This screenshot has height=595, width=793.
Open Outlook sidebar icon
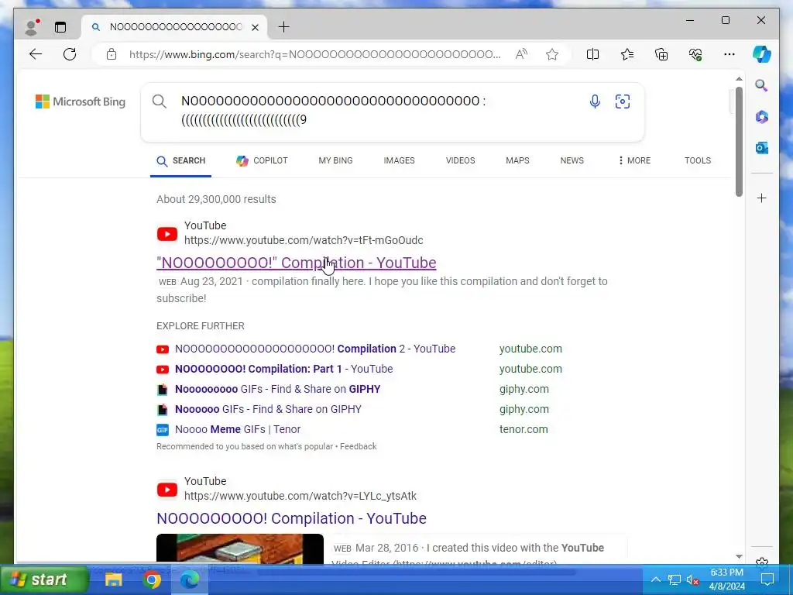tap(762, 148)
